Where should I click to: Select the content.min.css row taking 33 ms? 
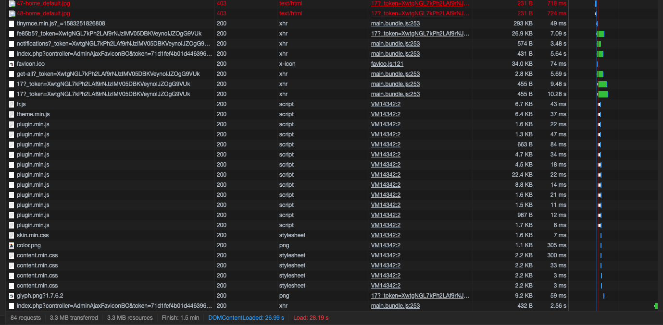point(331,265)
